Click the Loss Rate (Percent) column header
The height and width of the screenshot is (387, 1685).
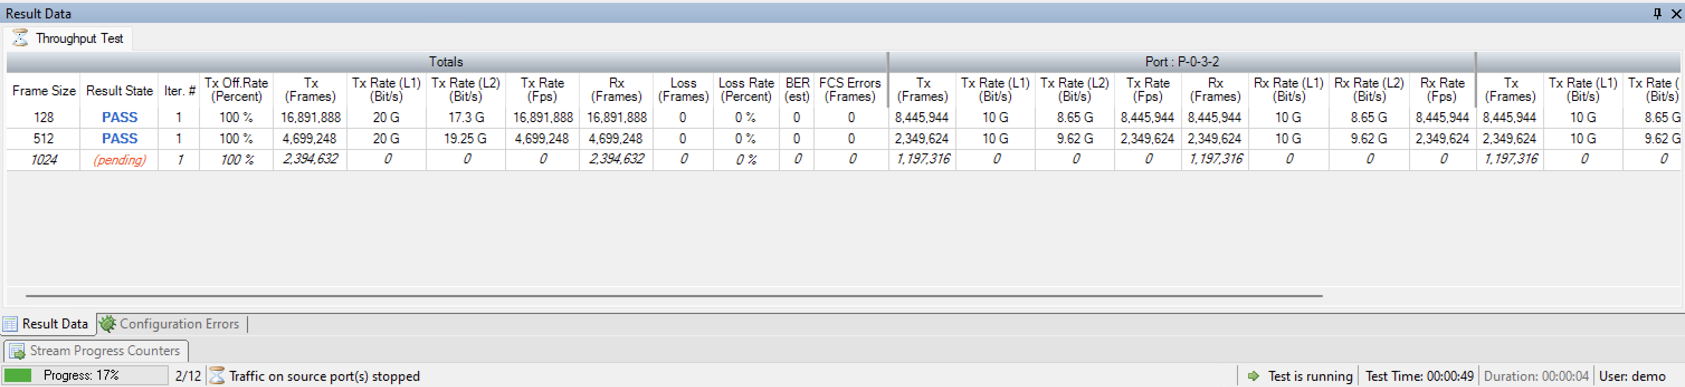click(746, 90)
